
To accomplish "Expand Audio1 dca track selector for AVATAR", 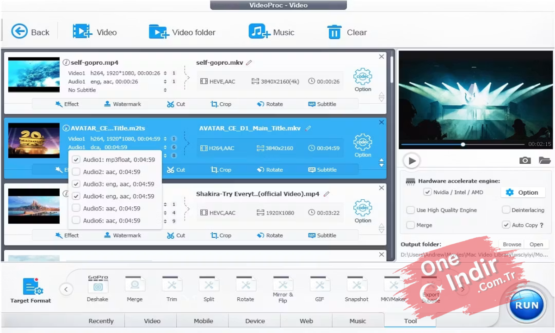I will (x=165, y=147).
